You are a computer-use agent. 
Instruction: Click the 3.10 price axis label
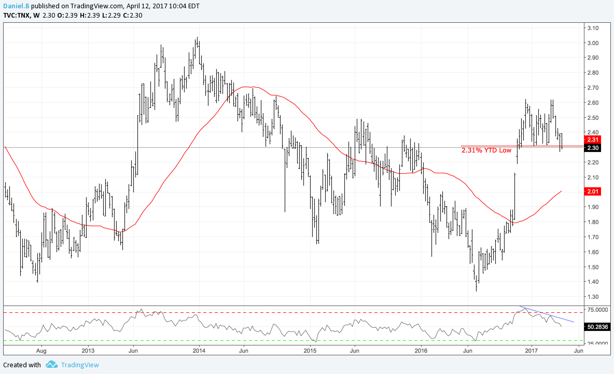pos(592,28)
